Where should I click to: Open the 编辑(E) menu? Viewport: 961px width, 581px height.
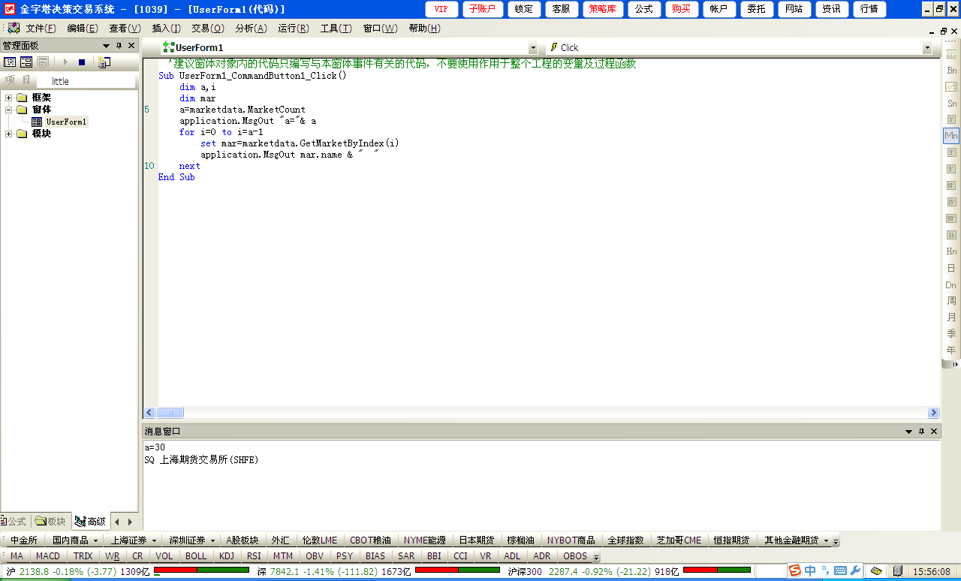click(82, 29)
